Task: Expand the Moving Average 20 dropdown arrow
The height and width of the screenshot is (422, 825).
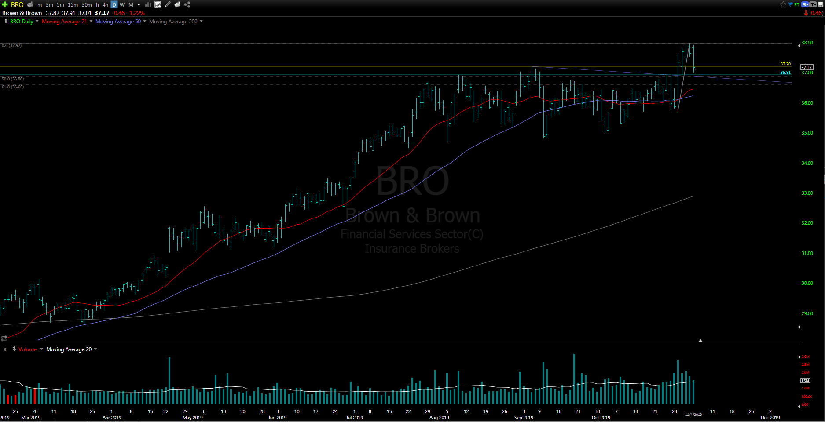Action: coord(95,349)
